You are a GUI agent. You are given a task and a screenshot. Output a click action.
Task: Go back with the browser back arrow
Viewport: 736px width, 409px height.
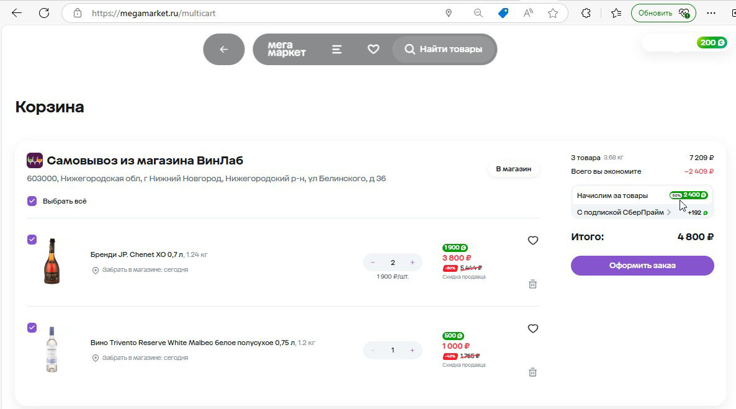click(x=17, y=13)
